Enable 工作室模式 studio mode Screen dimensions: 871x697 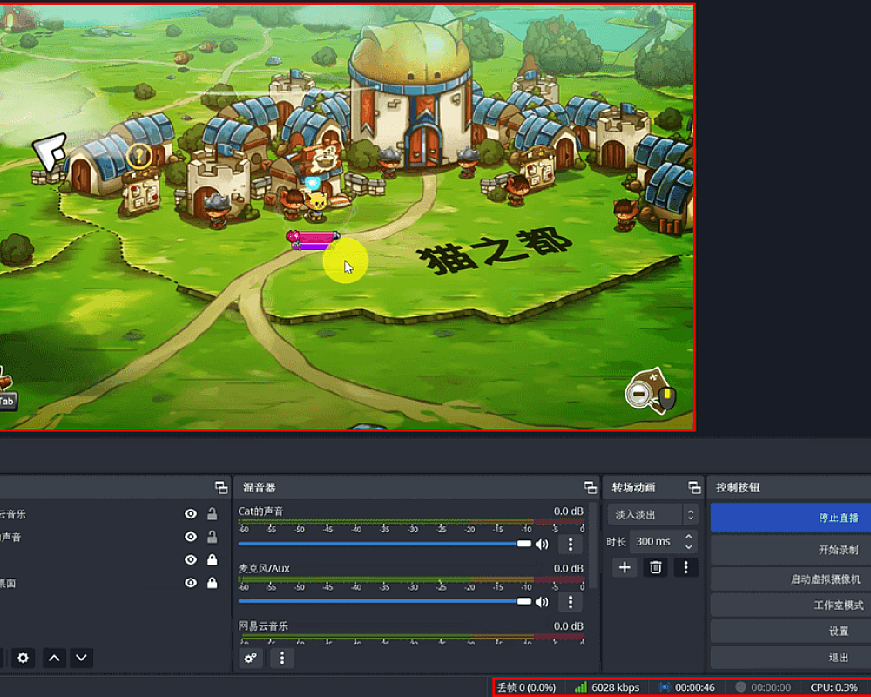click(791, 605)
